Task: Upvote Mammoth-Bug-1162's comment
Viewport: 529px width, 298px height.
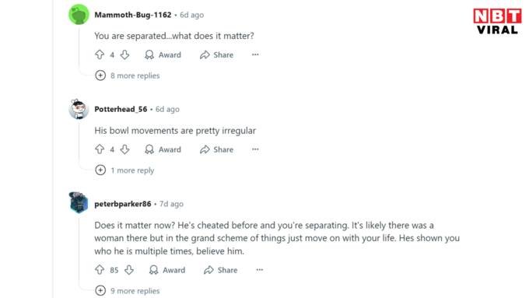Action: point(100,54)
